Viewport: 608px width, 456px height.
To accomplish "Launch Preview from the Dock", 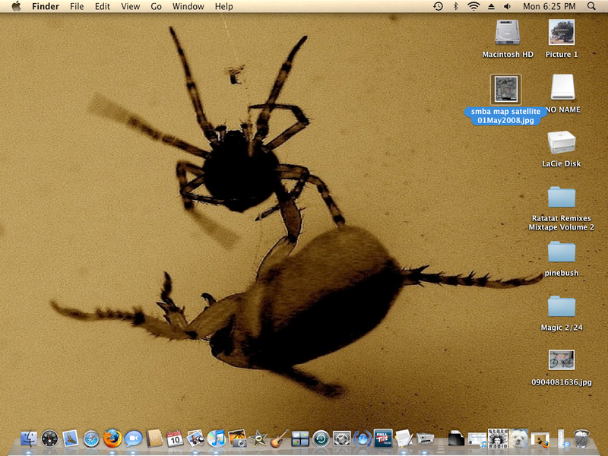I will tap(195, 439).
